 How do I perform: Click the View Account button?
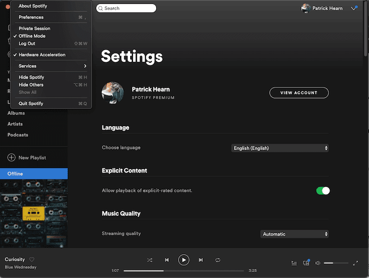coord(299,93)
